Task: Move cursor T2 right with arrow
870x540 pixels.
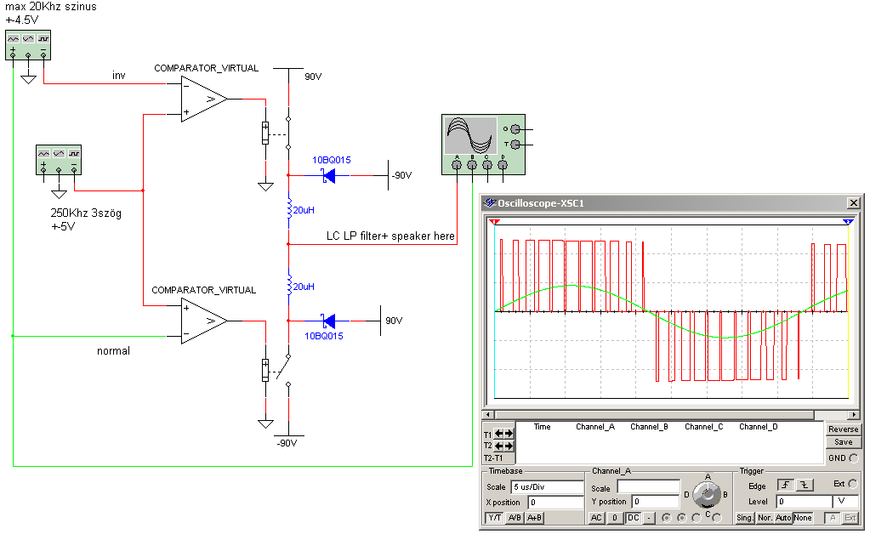Action: [509, 446]
